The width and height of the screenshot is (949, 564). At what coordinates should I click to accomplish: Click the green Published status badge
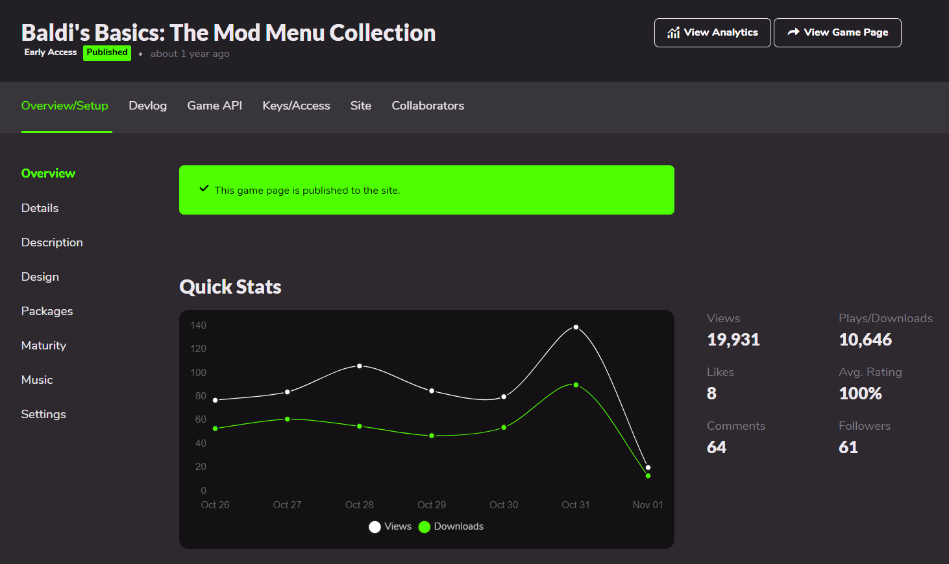(107, 53)
